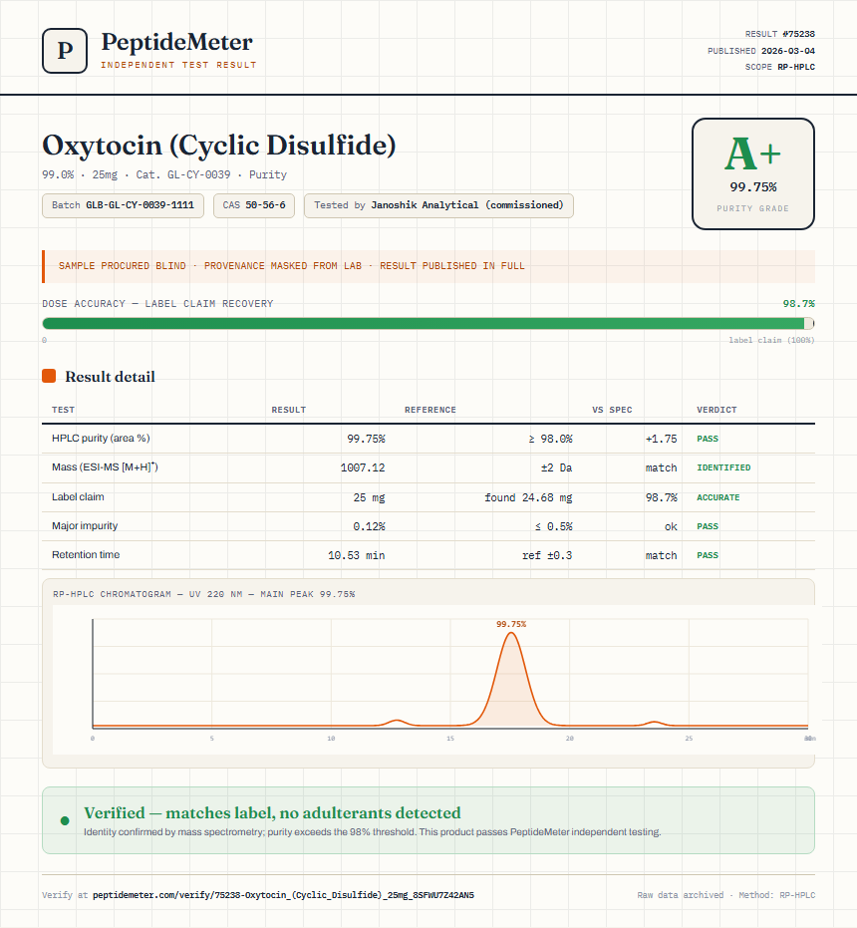This screenshot has height=928, width=857.
Task: Click the ref ±0.3 reference value
Action: [x=547, y=555]
